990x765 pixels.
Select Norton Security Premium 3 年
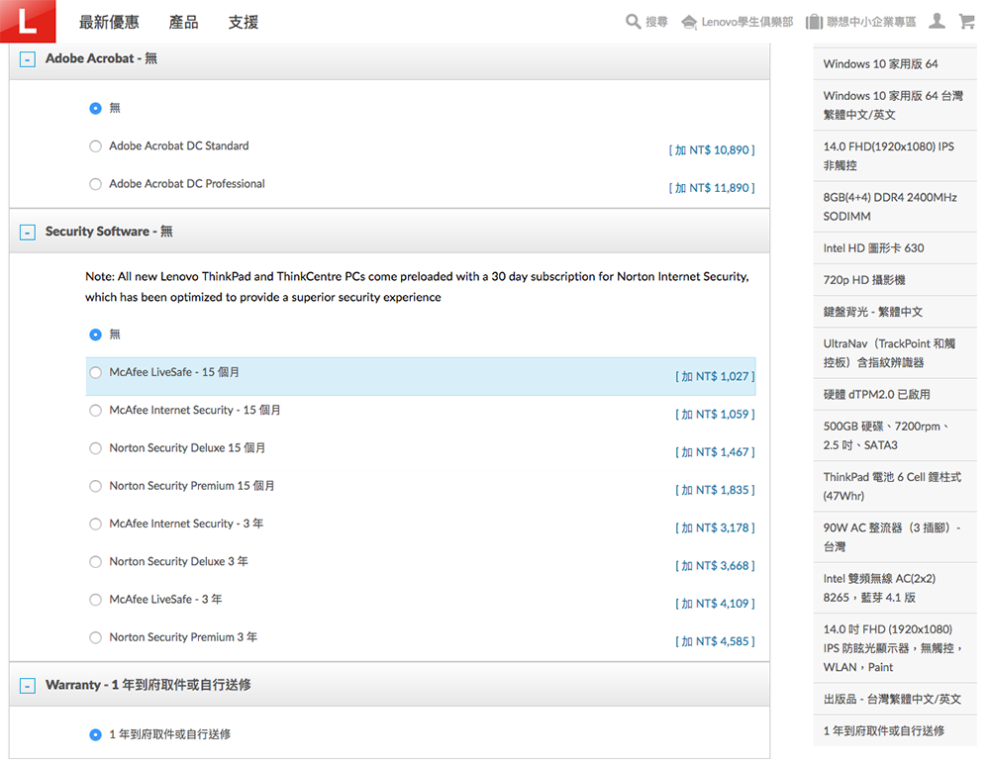pos(96,638)
